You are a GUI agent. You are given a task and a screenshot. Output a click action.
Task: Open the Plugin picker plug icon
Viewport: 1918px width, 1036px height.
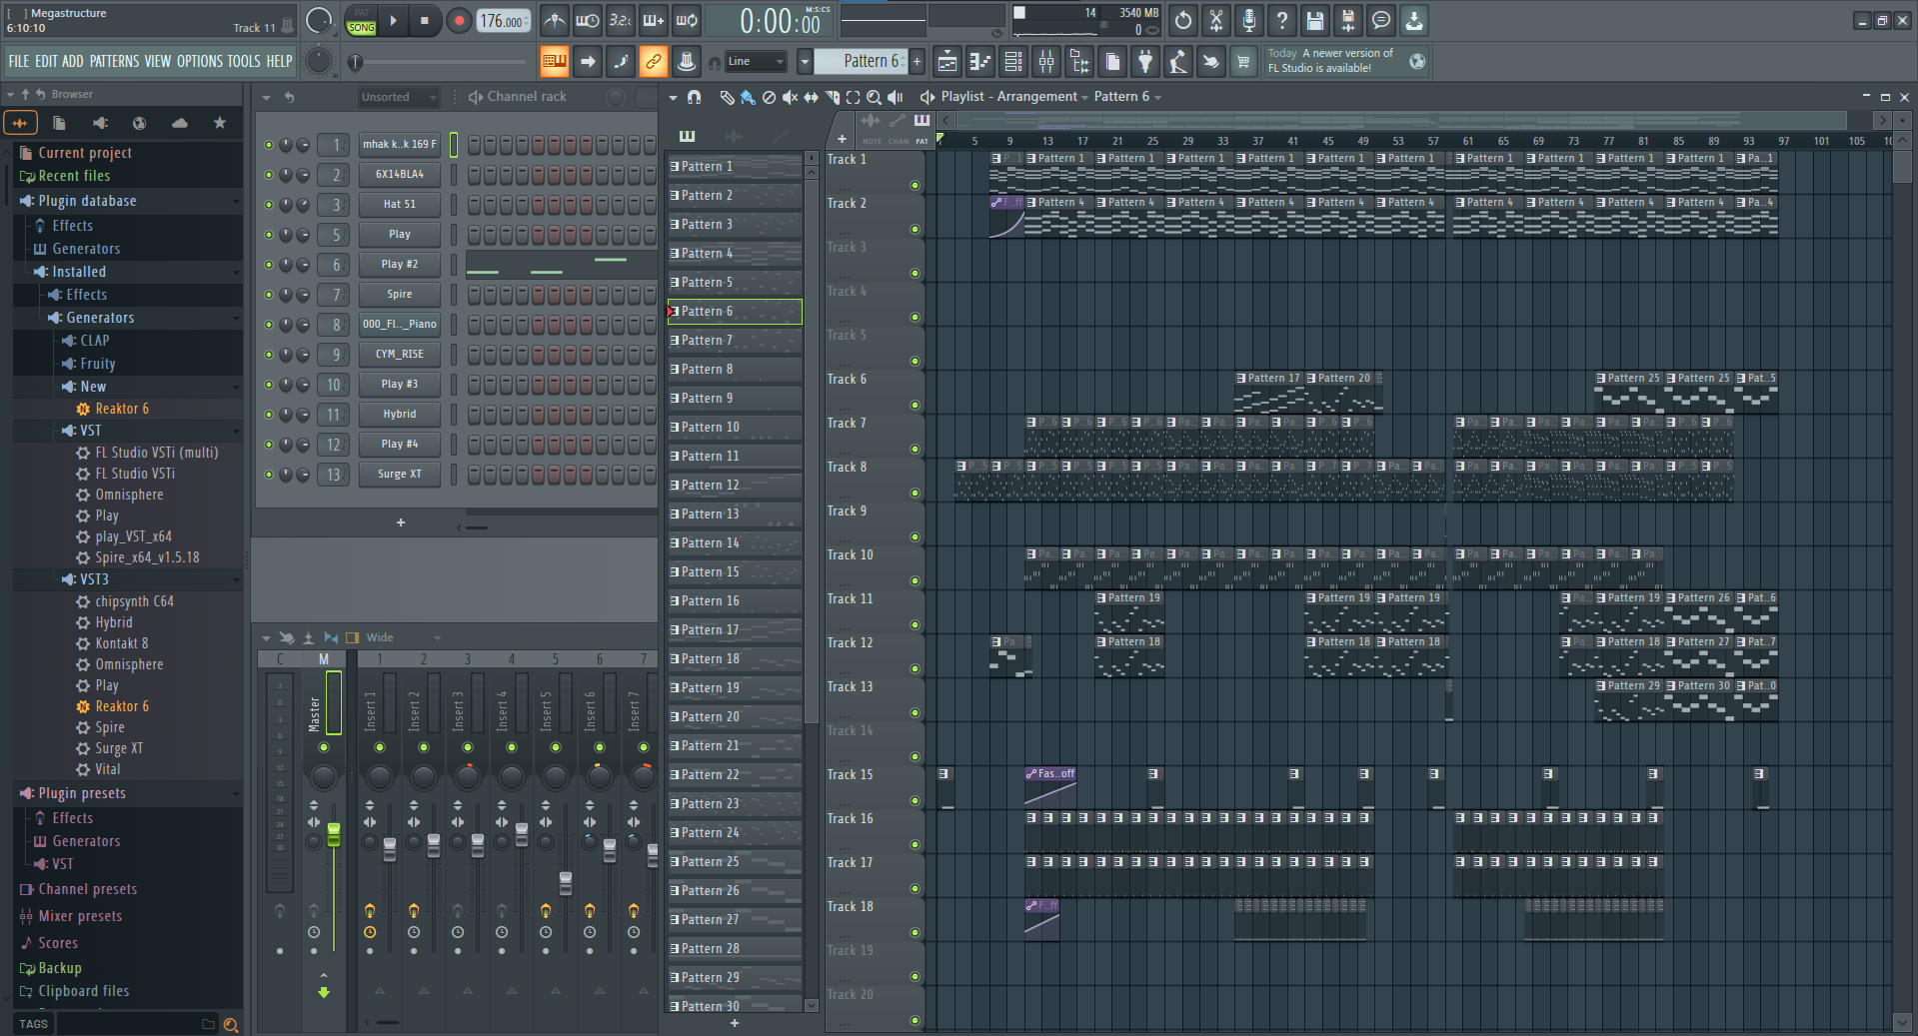click(x=1145, y=62)
